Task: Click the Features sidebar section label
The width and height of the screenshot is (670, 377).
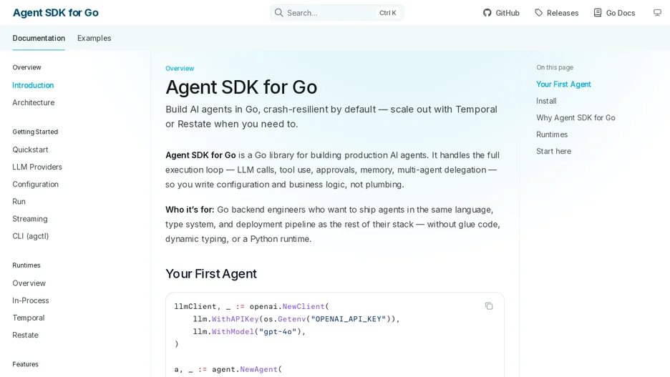Action: pos(25,364)
